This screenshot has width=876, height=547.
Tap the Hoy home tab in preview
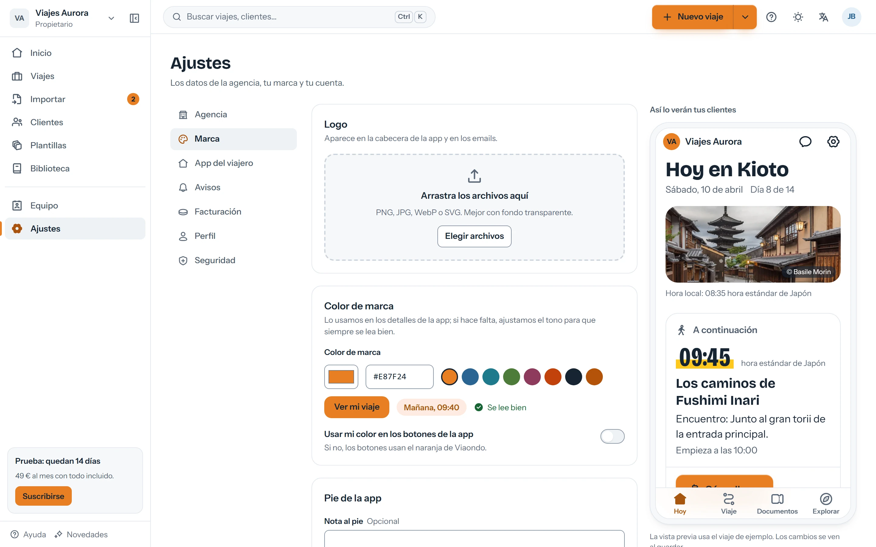click(x=680, y=504)
